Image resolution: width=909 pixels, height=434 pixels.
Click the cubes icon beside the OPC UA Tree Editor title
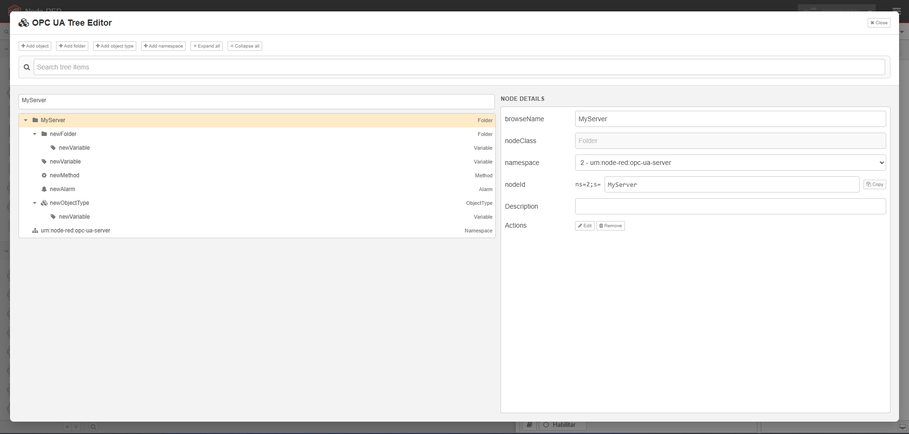[x=24, y=23]
